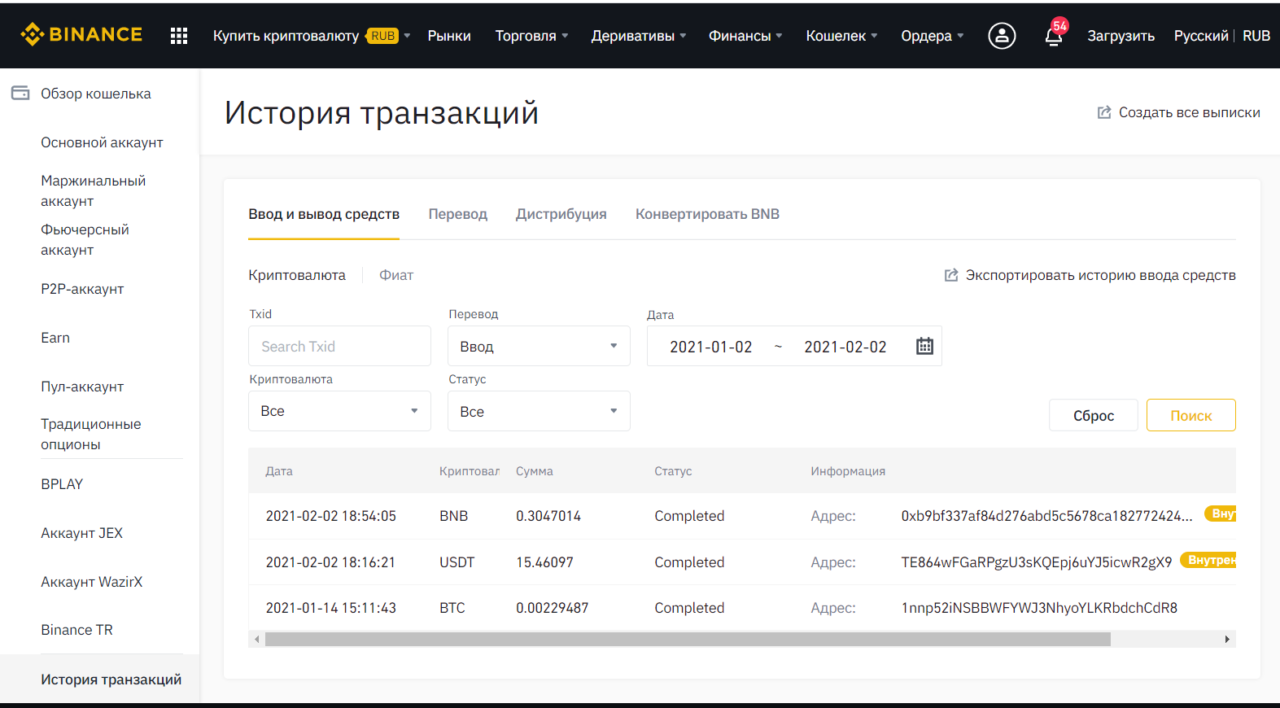Click the end date 2021-02-02 field
Viewport: 1280px width, 708px height.
point(845,347)
